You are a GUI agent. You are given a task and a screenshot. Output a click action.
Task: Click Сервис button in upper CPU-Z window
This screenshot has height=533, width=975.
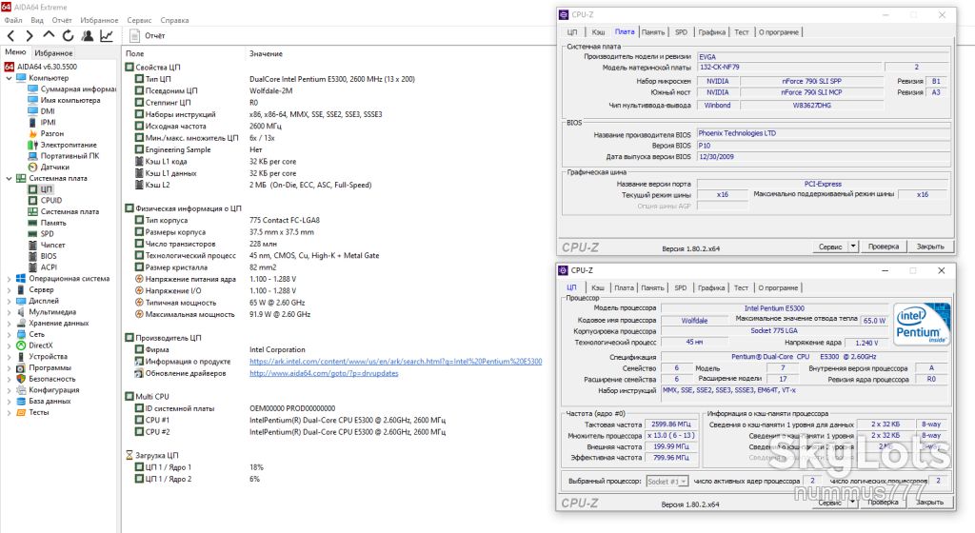click(x=830, y=247)
